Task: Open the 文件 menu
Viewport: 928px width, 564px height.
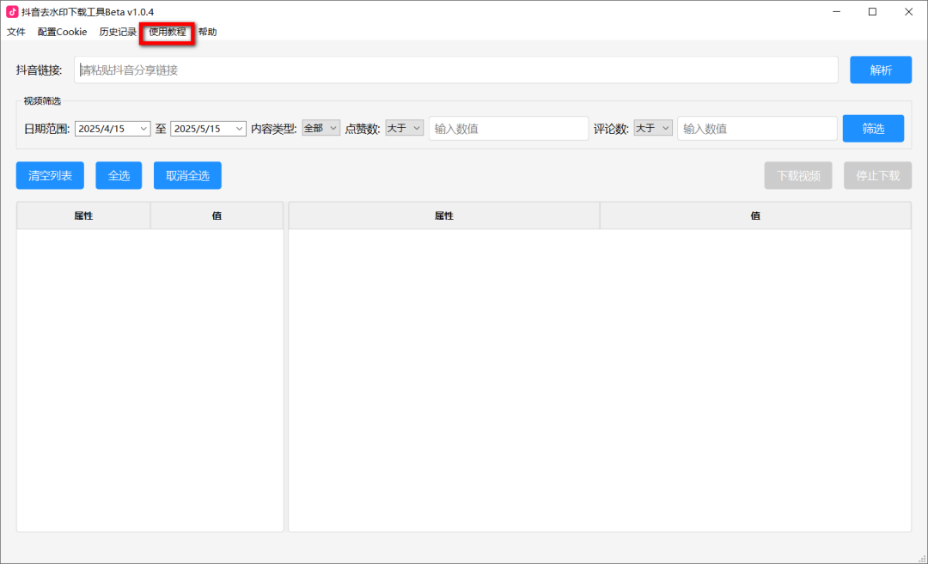Action: click(16, 32)
